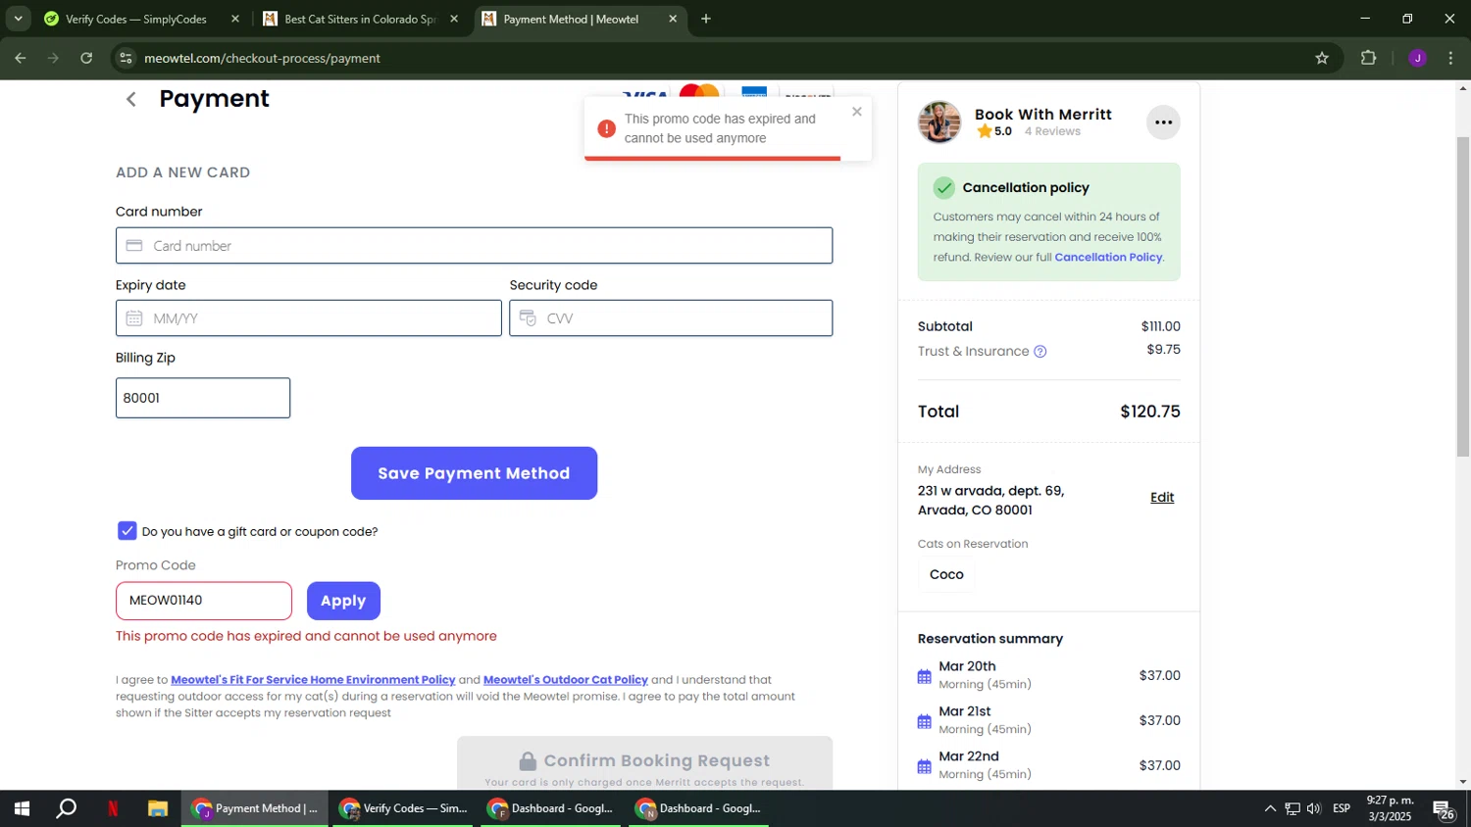The image size is (1471, 827).
Task: Click the Confirm Booking Request button
Action: click(644, 762)
